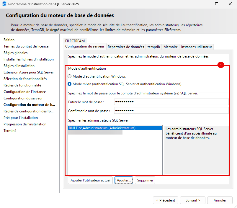The width and height of the screenshot is (237, 208).
Task: Open the FILESTREAM tab
Action: 75,41
